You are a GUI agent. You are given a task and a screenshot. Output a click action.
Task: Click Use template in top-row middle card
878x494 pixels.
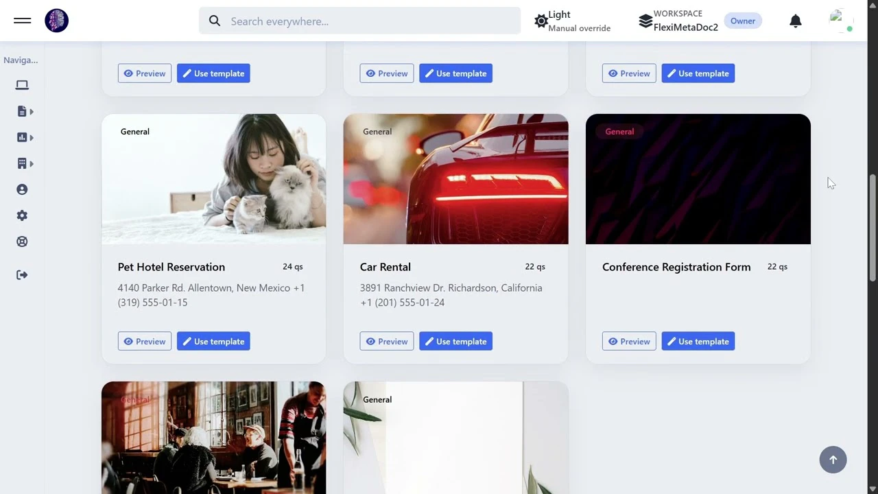455,73
